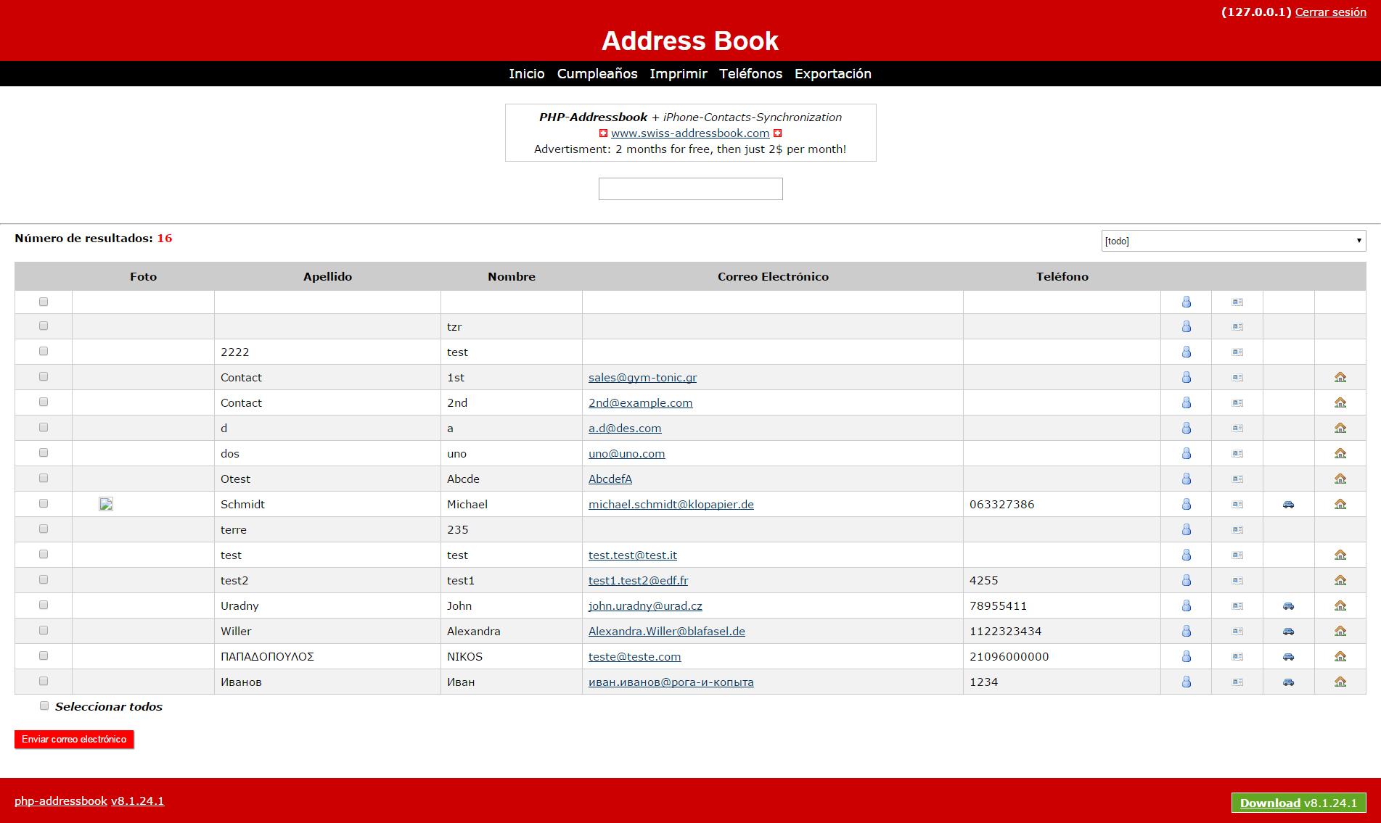Screen dimensions: 1381x823
Task: Click the vCard icon for the test2 contact
Action: [1237, 580]
